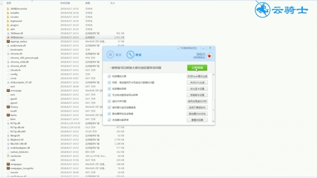Click the 检测不兼容软件 button
The image size is (317, 178).
197,107
